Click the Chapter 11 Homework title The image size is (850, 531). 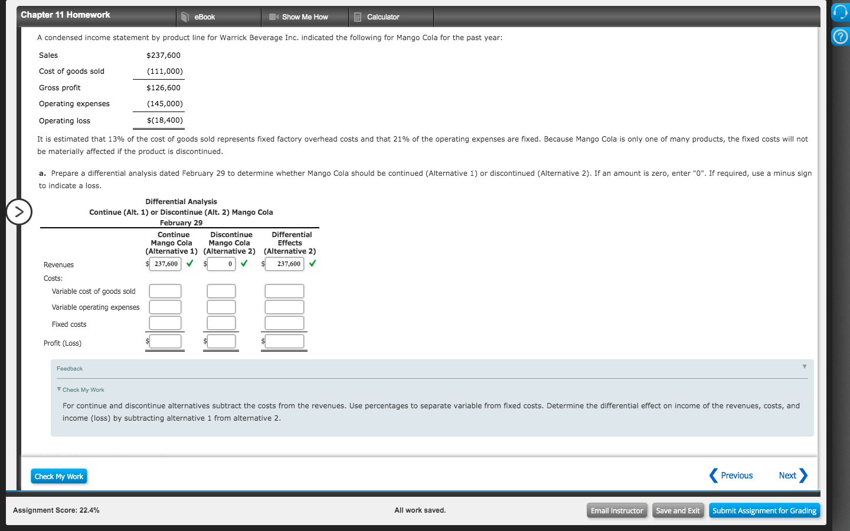point(66,15)
